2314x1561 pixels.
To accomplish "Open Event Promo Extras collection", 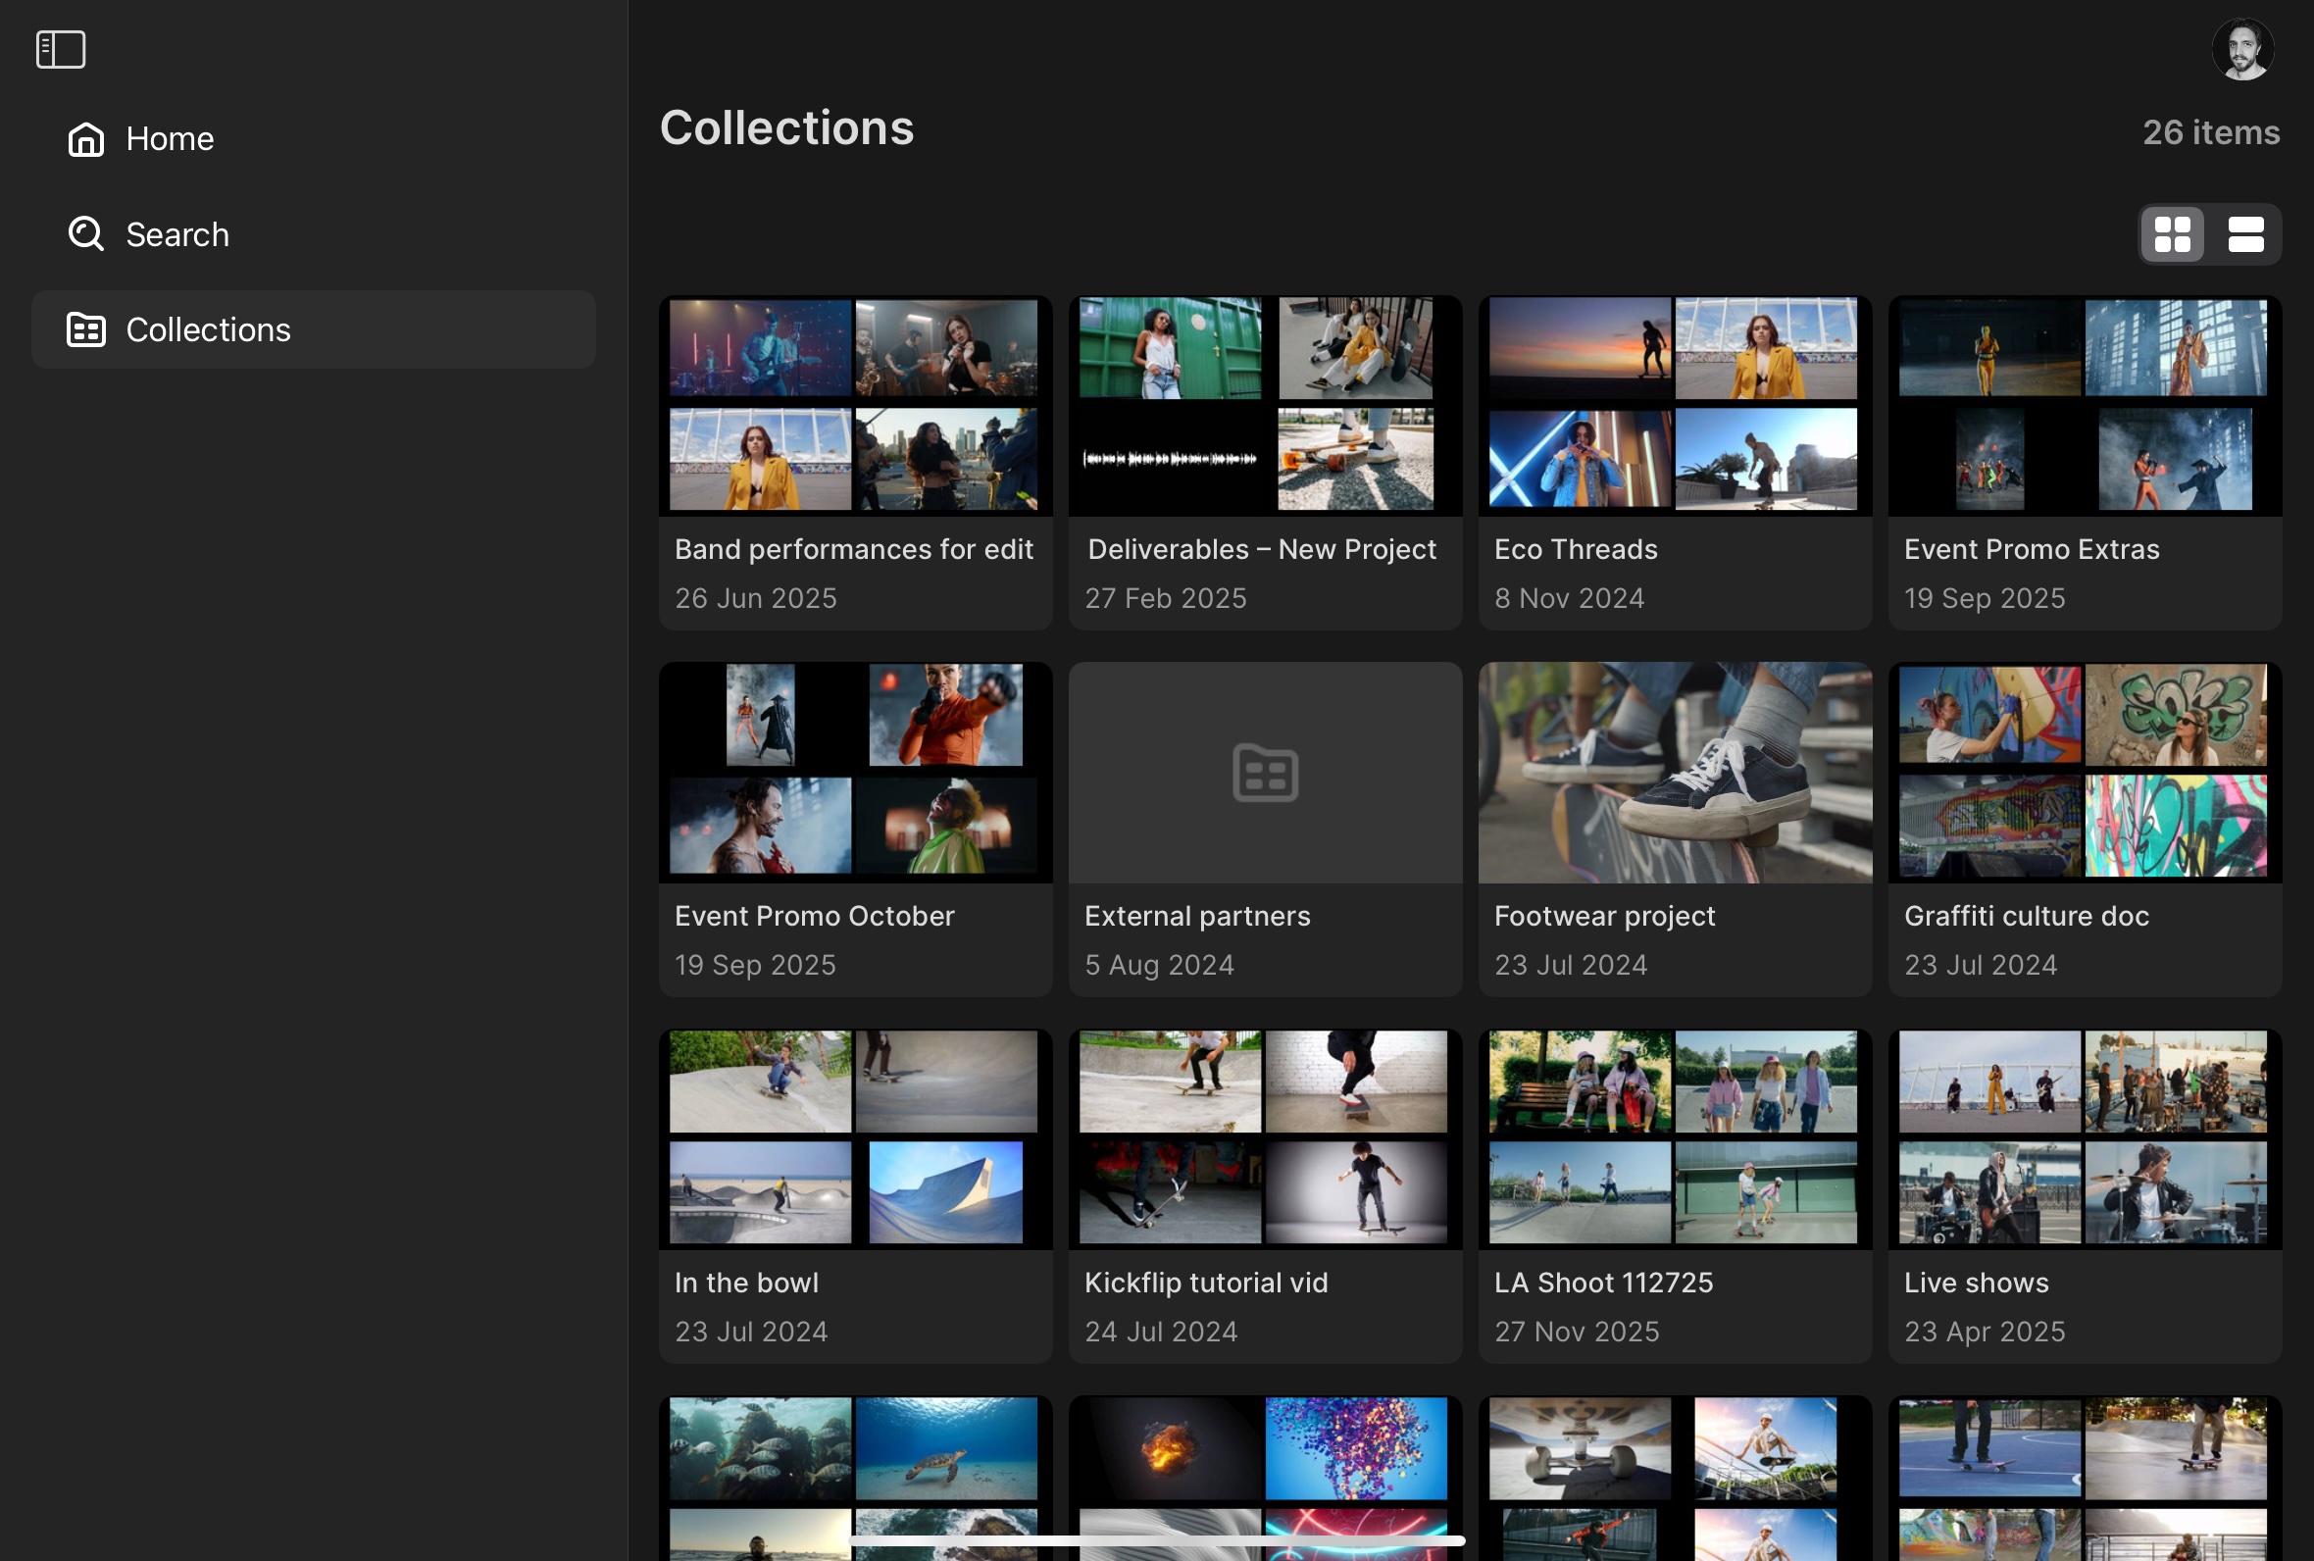I will click(x=2032, y=549).
